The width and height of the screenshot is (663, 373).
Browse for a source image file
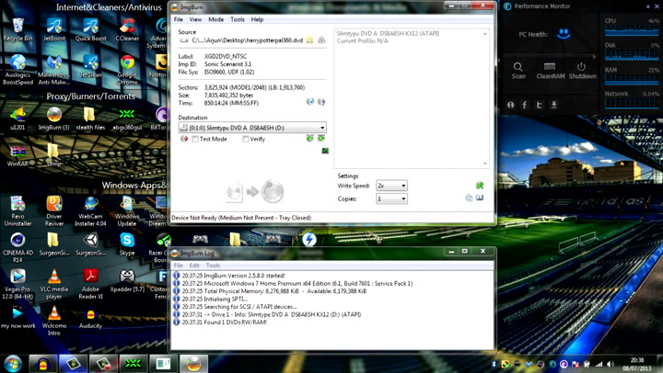309,41
